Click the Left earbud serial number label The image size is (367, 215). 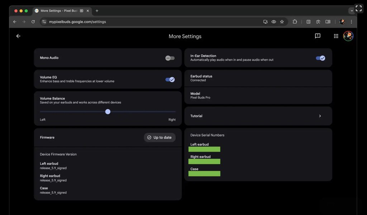(199, 144)
